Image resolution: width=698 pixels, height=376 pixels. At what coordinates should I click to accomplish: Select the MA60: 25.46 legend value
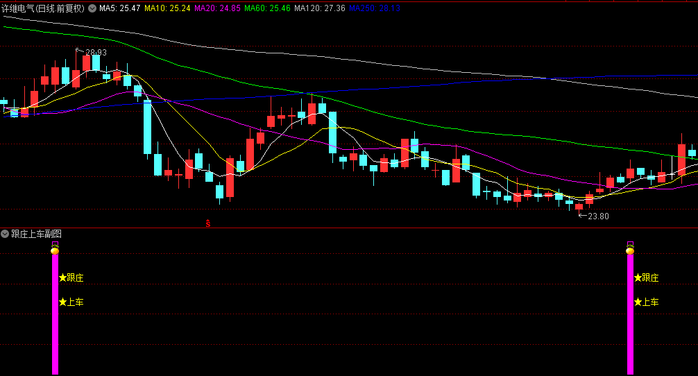tap(267, 8)
